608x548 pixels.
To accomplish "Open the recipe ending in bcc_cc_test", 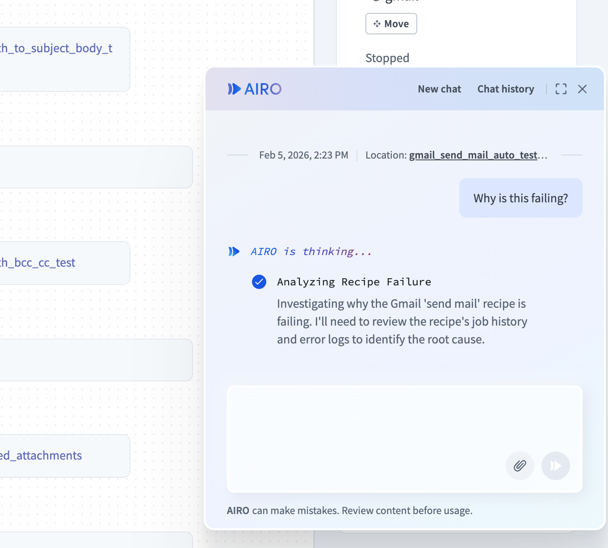I will (x=65, y=263).
